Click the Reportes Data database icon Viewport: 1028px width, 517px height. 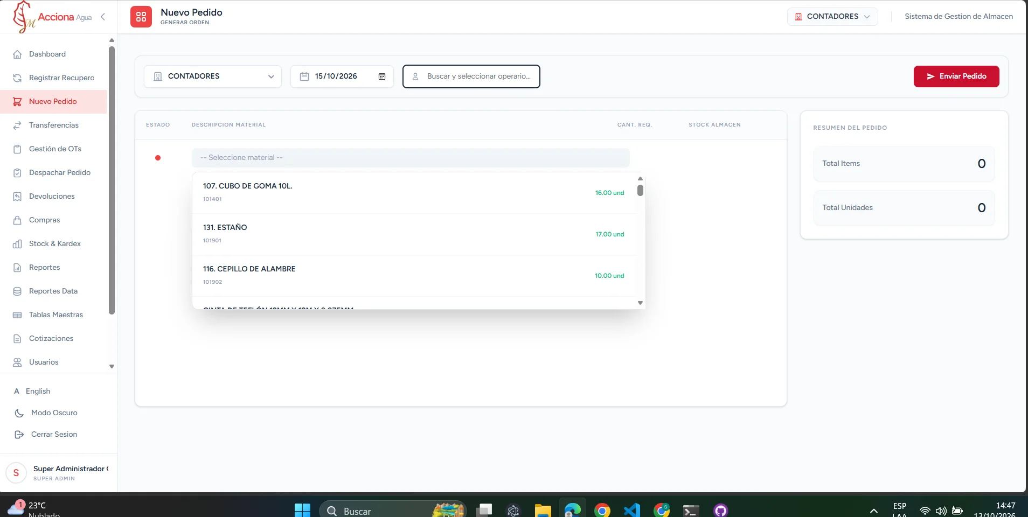point(17,291)
